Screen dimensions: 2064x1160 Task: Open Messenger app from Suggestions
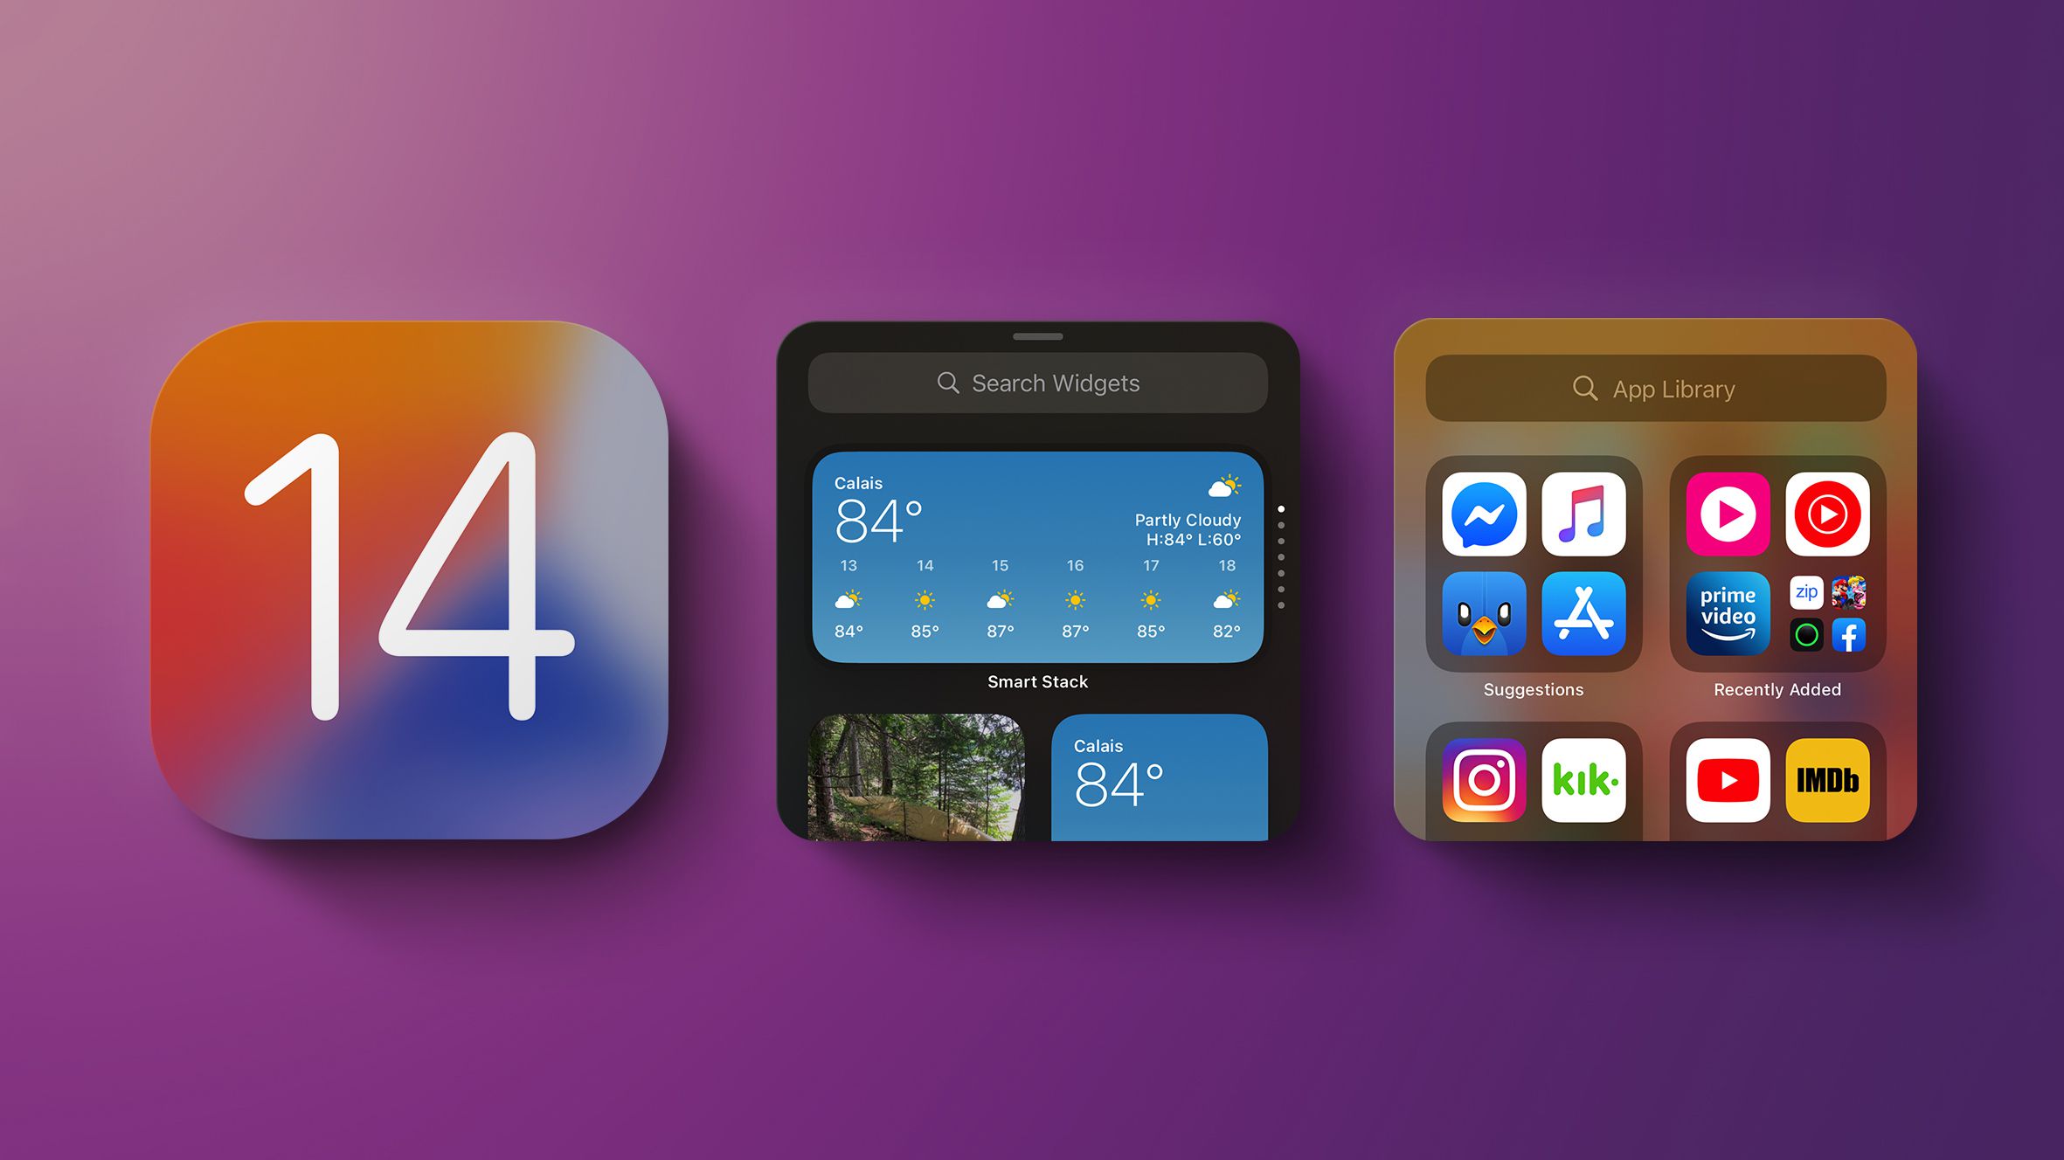[x=1484, y=513]
